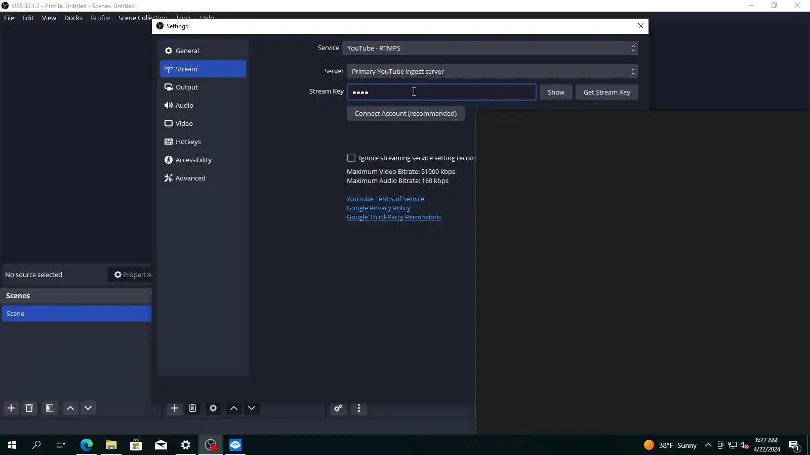Click Show to reveal the stream key
The width and height of the screenshot is (810, 455).
(556, 92)
